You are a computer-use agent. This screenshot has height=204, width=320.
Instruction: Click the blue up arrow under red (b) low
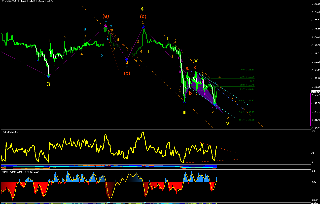(127, 59)
